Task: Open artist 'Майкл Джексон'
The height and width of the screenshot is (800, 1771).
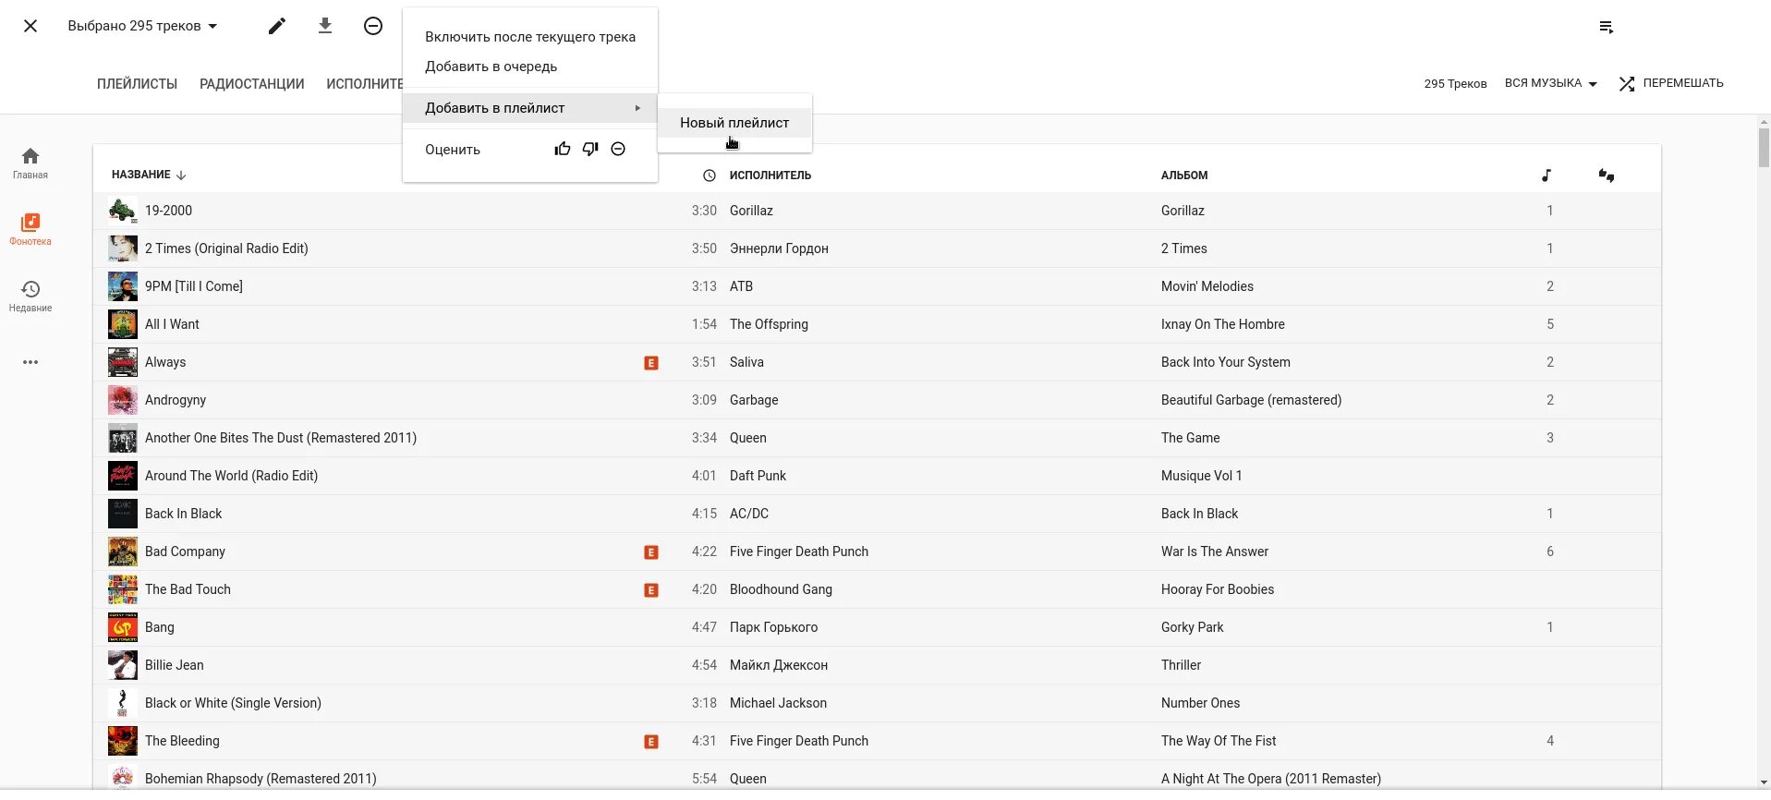Action: click(778, 665)
